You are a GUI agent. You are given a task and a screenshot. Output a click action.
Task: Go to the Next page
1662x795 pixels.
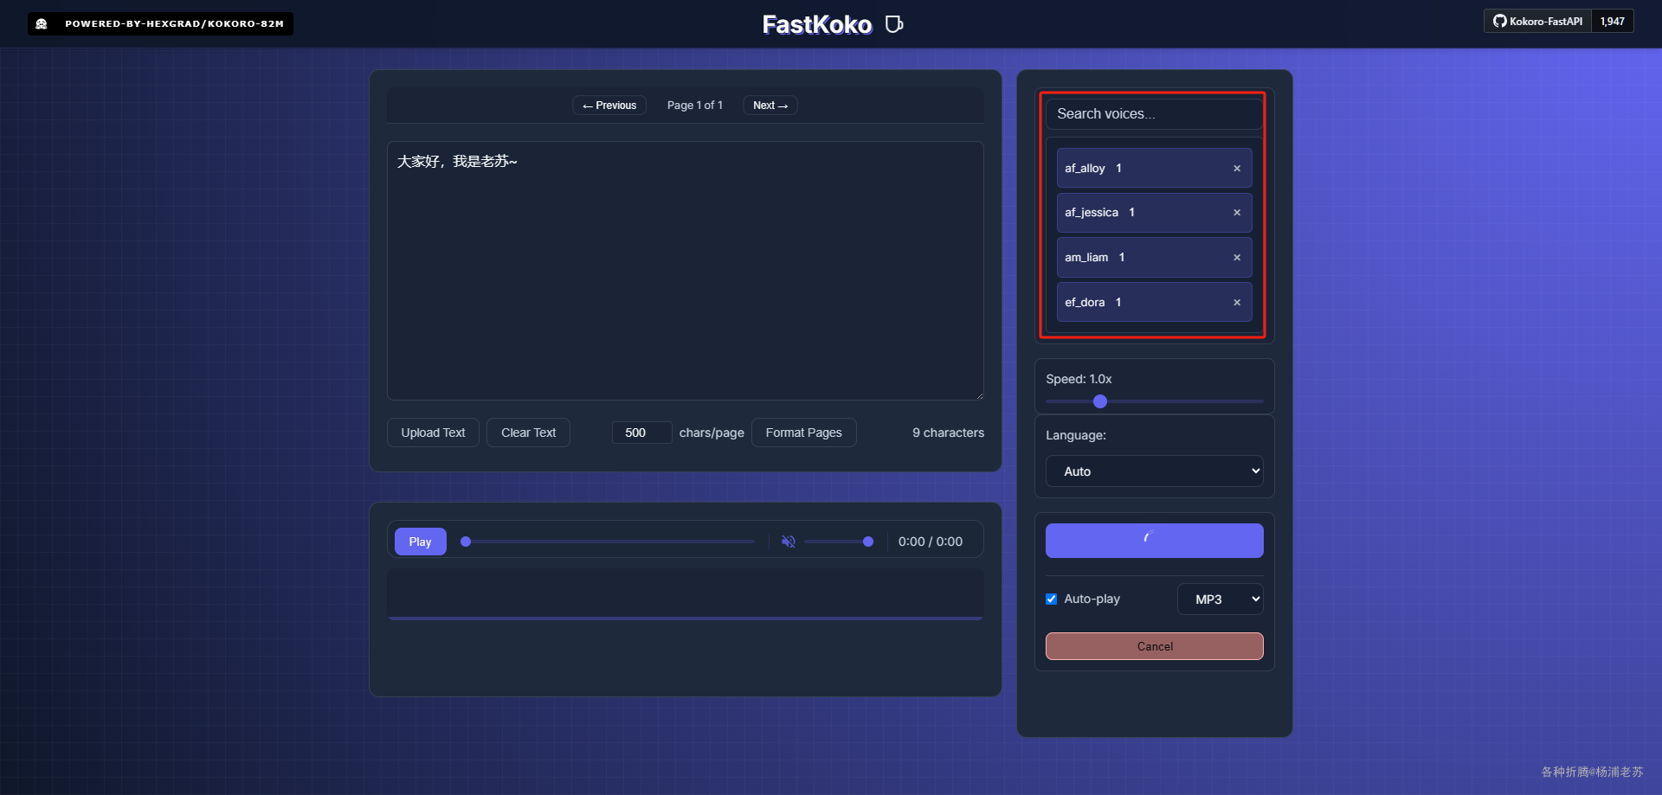point(770,106)
